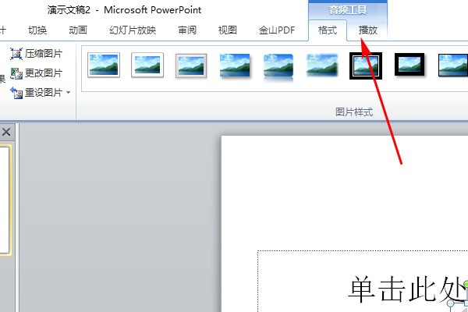Image resolution: width=468 pixels, height=312 pixels.
Task: Apply the eighth thick black matte style
Action: tap(409, 65)
